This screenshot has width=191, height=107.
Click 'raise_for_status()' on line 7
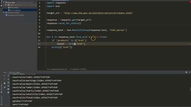(x=70, y=23)
